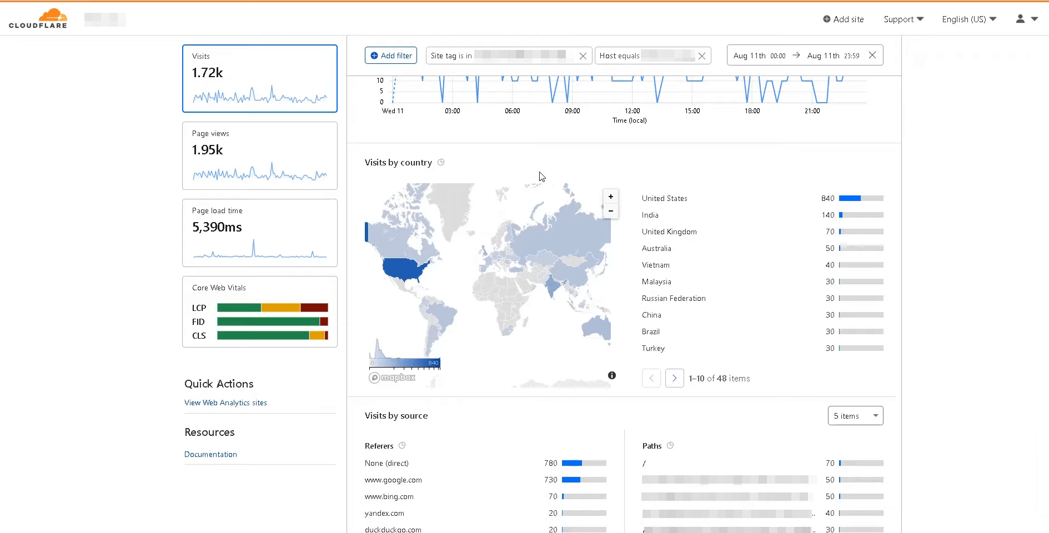Click the map info icon
The width and height of the screenshot is (1049, 533).
(611, 375)
